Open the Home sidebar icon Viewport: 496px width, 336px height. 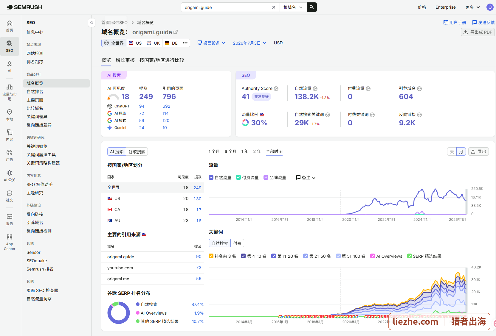click(x=10, y=26)
